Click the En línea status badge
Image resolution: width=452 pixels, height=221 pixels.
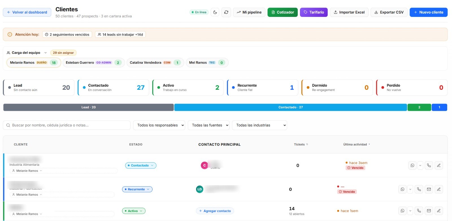click(x=199, y=12)
